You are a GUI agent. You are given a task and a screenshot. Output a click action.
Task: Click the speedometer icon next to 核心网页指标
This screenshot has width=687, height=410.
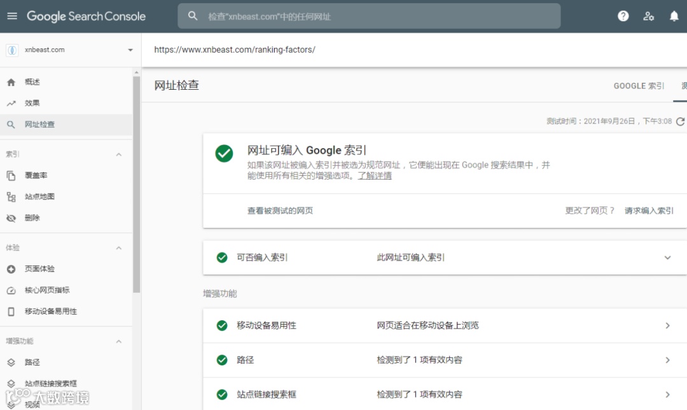[11, 290]
